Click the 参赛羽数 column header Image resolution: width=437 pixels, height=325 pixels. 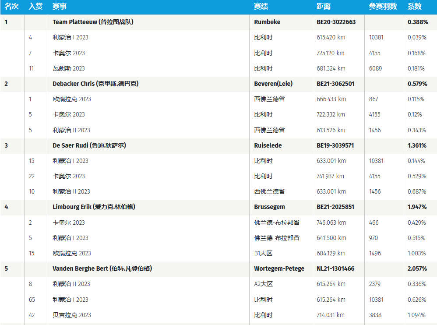pos(383,7)
